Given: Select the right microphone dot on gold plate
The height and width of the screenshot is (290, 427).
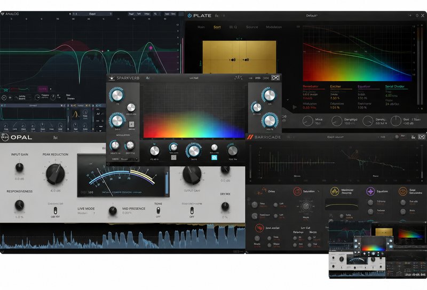Looking at the screenshot, I should (x=246, y=60).
